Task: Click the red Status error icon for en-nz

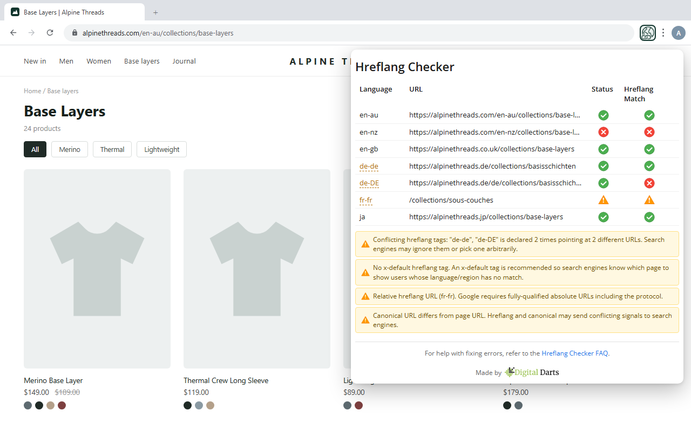Action: point(604,132)
